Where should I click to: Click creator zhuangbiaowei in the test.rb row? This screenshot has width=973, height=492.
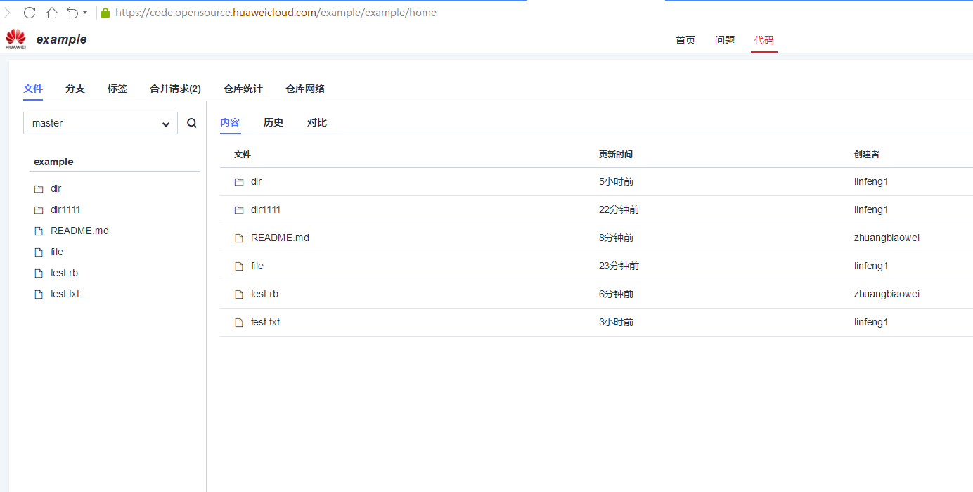[x=887, y=294]
